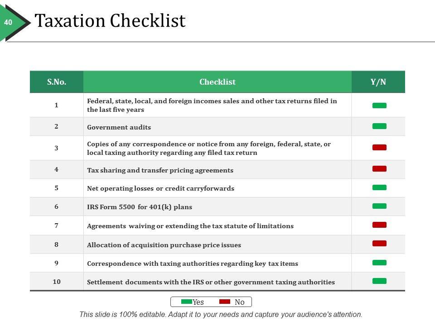The image size is (435, 326).
Task: Select the Government audits checklist text
Action: click(x=119, y=127)
